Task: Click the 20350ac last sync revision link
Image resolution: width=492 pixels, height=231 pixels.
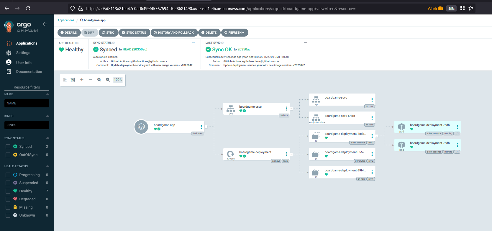Action: (244, 49)
